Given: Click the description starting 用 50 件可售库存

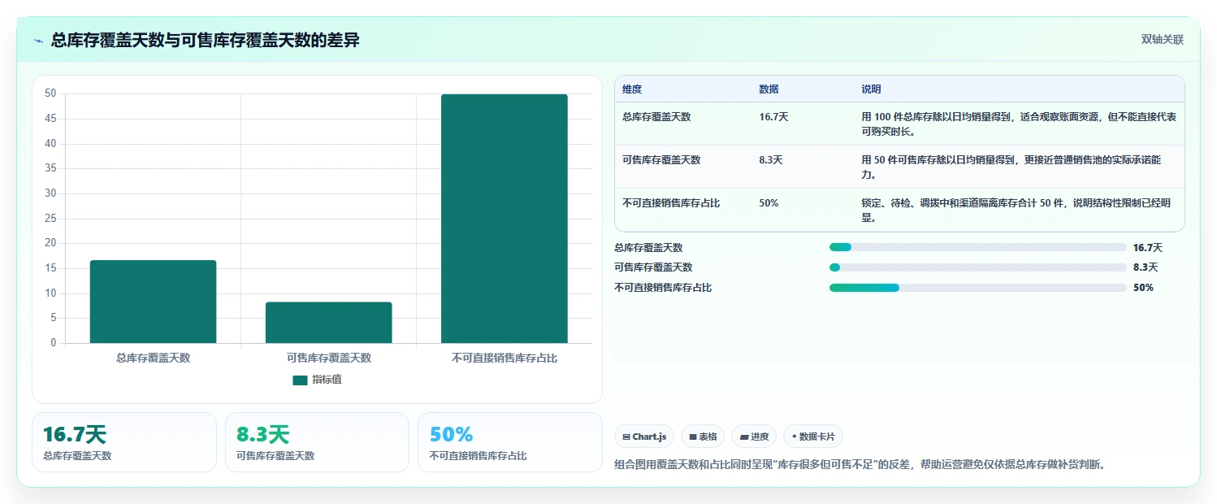Looking at the screenshot, I should [x=1011, y=167].
